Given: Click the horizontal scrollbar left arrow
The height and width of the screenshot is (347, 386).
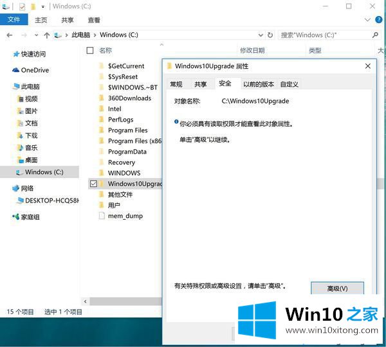Looking at the screenshot, I should click(86, 301).
